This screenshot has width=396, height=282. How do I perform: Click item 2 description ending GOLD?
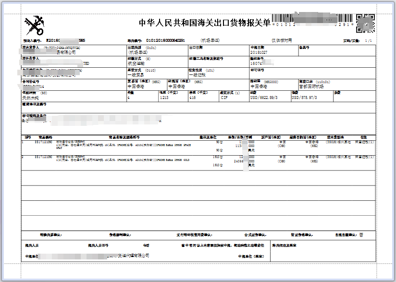pos(123,159)
